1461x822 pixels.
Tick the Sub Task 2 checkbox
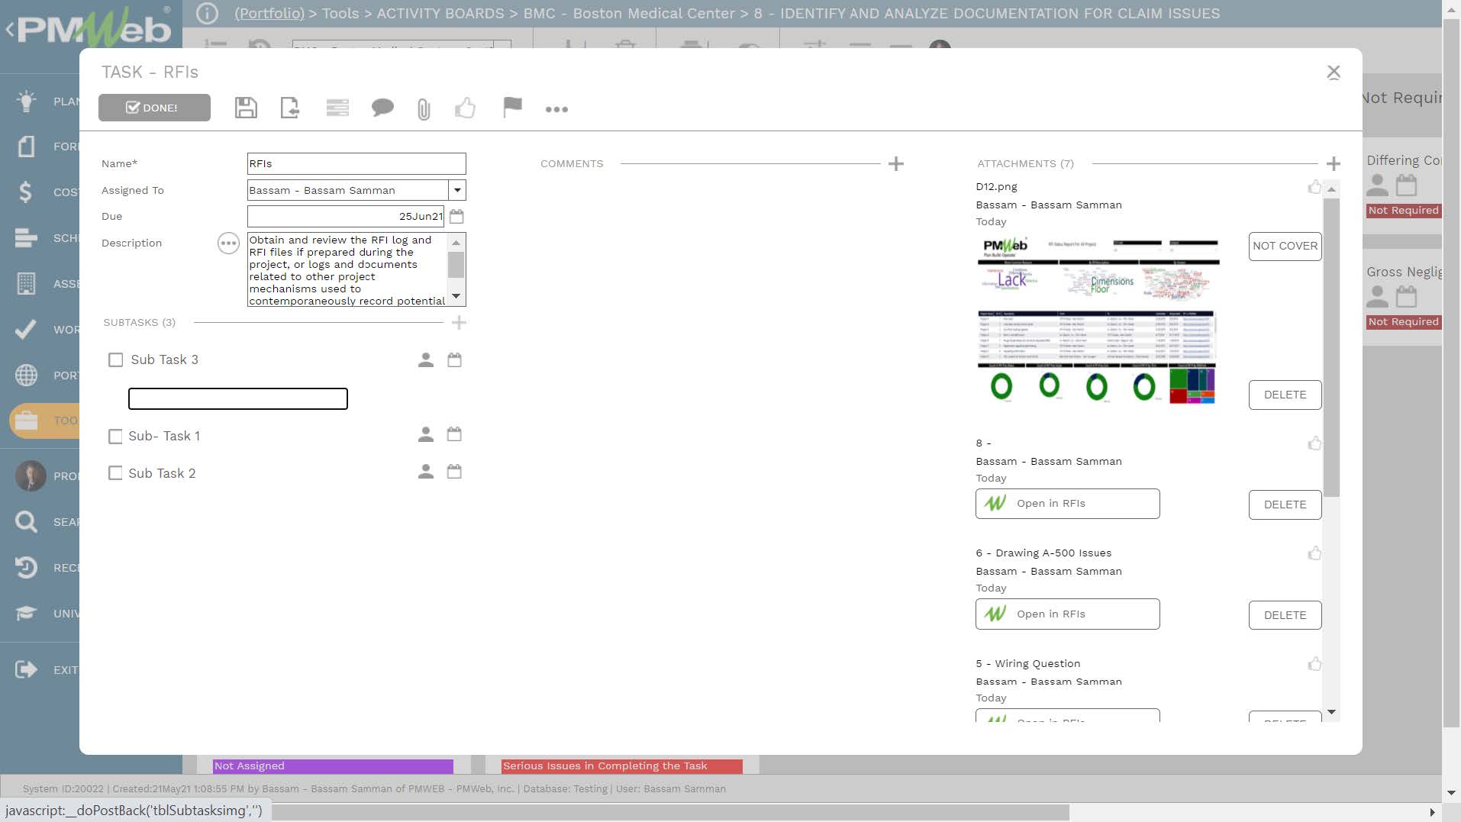[115, 473]
